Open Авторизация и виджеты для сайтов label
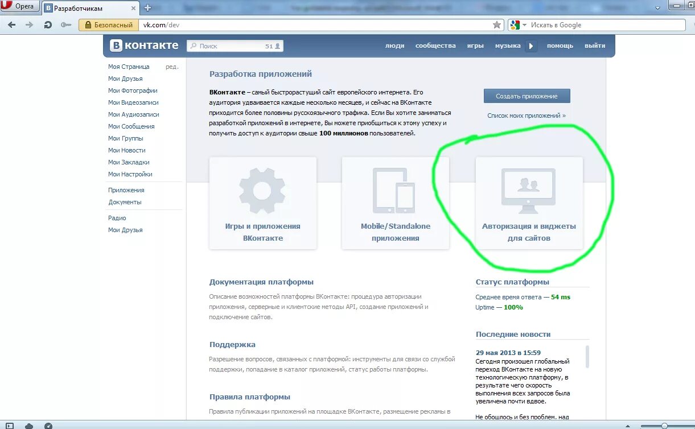 tap(529, 232)
